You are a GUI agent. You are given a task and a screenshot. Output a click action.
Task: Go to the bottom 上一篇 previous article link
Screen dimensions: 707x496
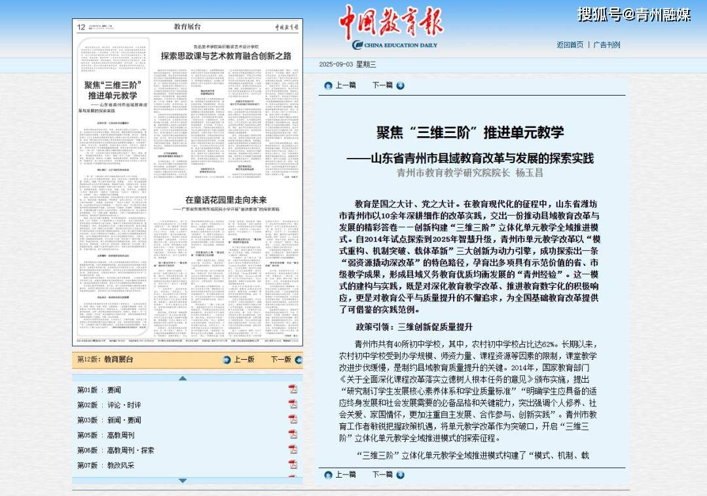click(x=346, y=474)
